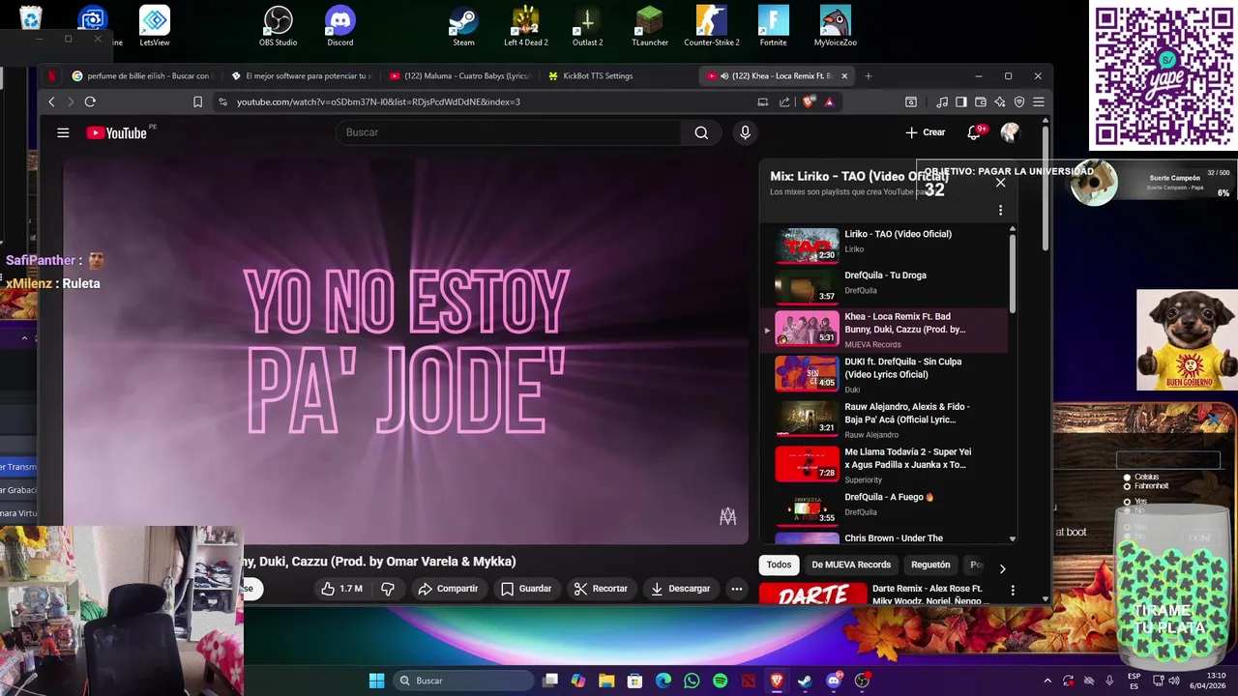Screen dimensions: 1238x696
Task: Open Spotify from the taskbar
Action: click(720, 681)
